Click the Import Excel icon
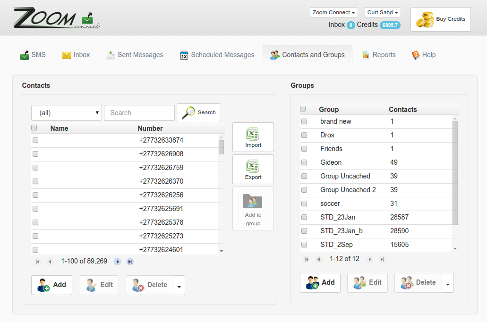 253,134
